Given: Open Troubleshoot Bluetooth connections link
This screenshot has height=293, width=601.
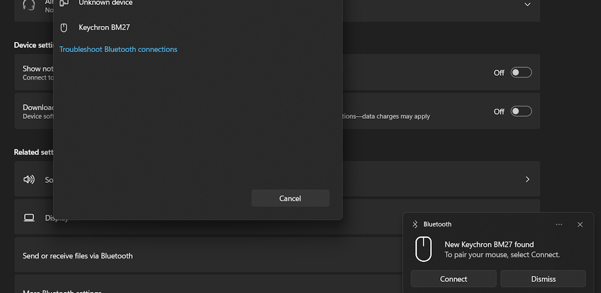Looking at the screenshot, I should (118, 49).
